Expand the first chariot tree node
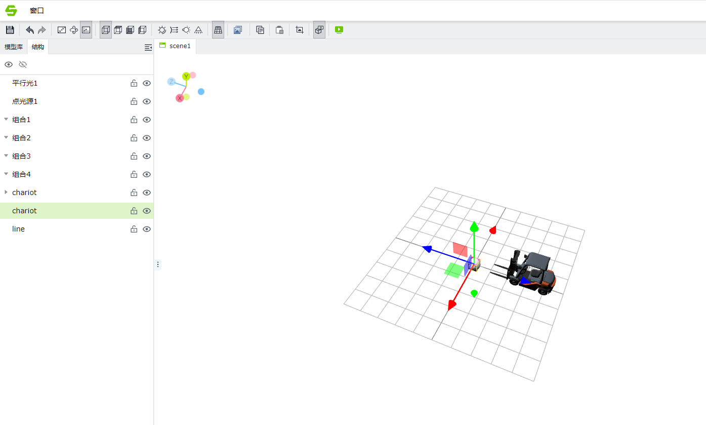The image size is (706, 425). pos(6,192)
